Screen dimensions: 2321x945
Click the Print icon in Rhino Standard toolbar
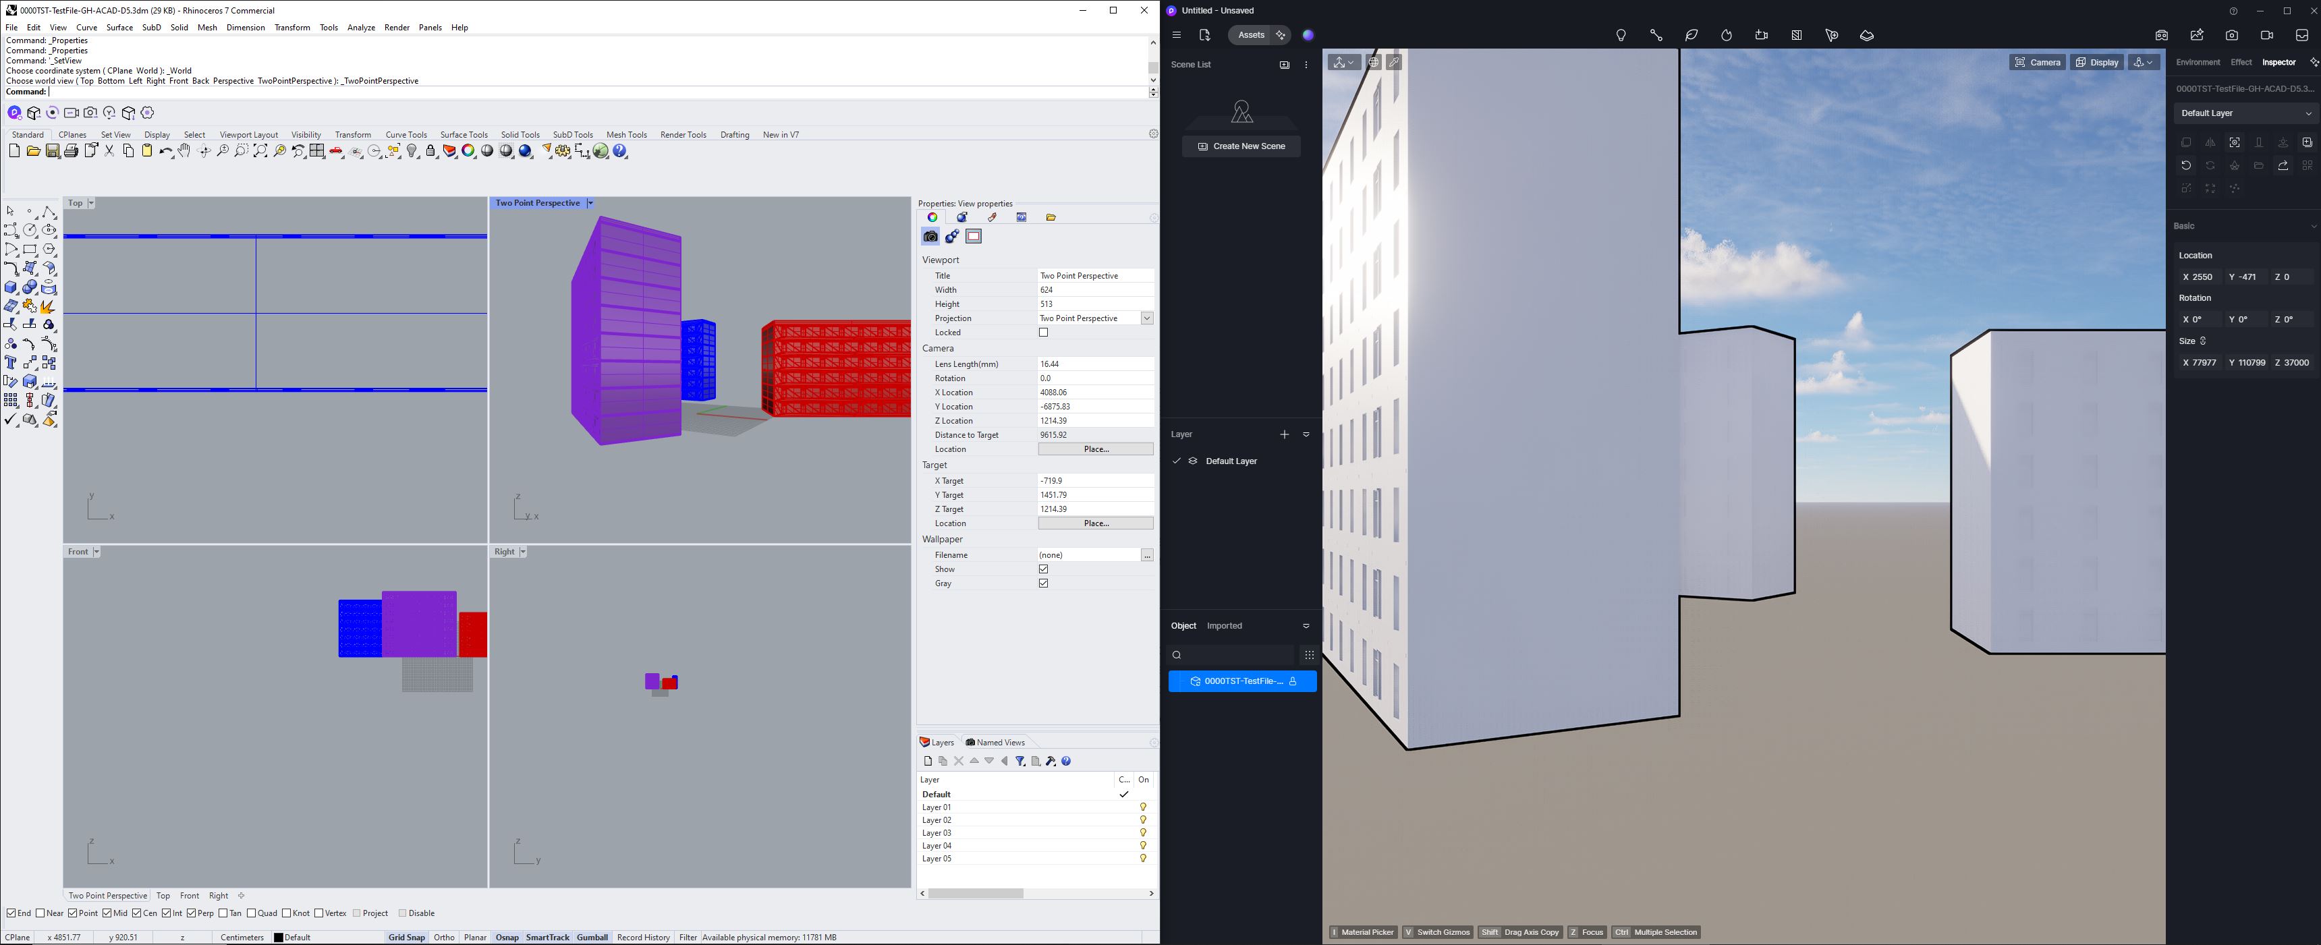coord(71,151)
